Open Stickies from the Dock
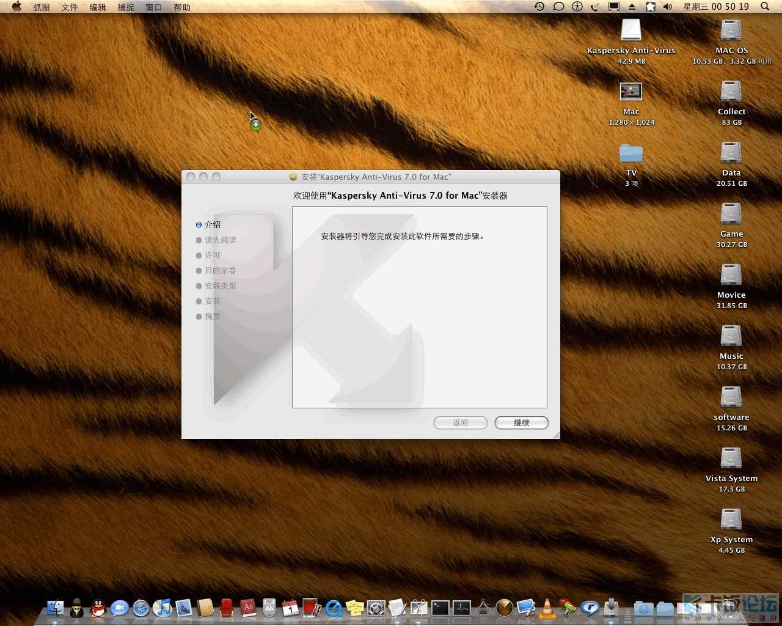The height and width of the screenshot is (626, 782). coord(355,608)
